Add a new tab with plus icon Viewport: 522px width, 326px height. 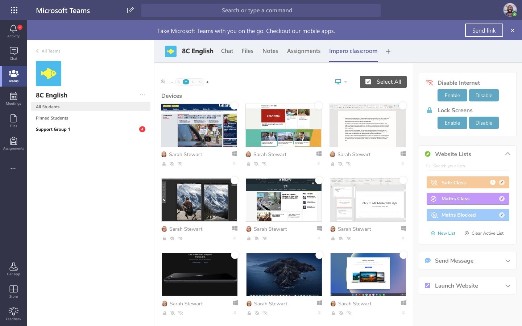coord(388,51)
